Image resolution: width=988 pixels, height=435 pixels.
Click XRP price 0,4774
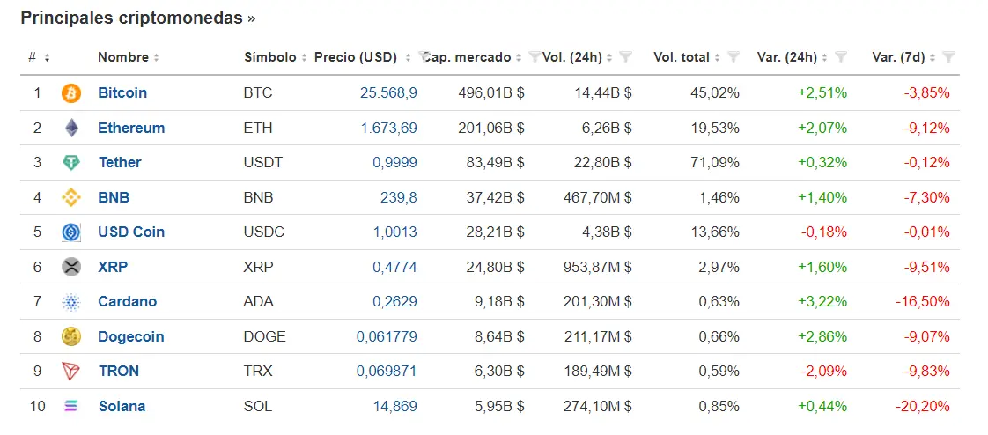pos(394,267)
